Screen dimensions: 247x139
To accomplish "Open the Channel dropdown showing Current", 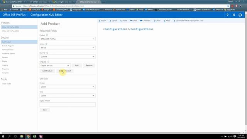I will 68,57.
